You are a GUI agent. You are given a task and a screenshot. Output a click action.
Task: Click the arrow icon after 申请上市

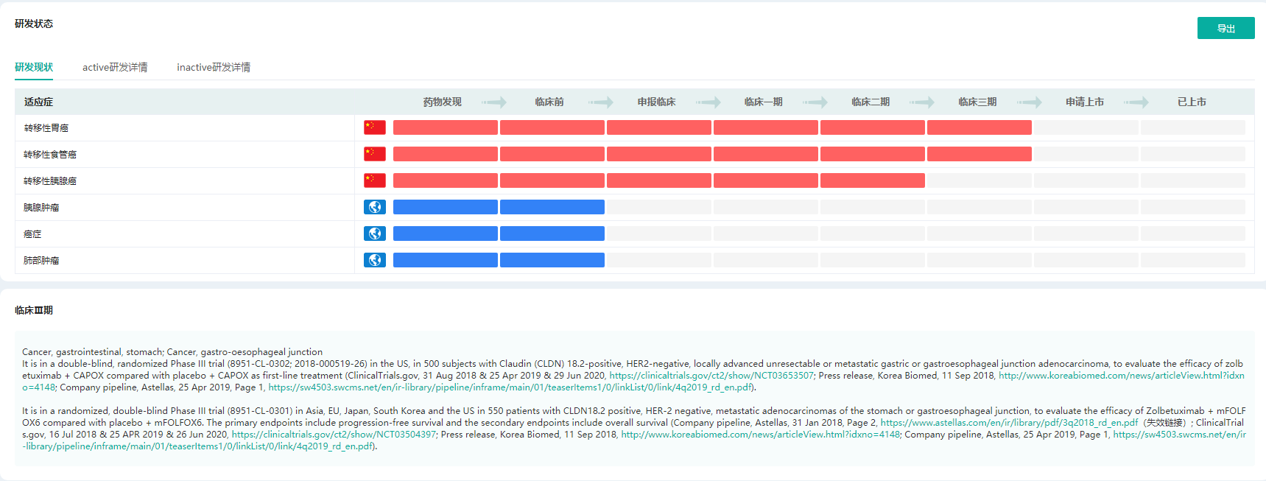1136,102
